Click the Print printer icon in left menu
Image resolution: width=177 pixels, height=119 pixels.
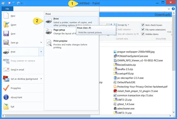click(6, 52)
